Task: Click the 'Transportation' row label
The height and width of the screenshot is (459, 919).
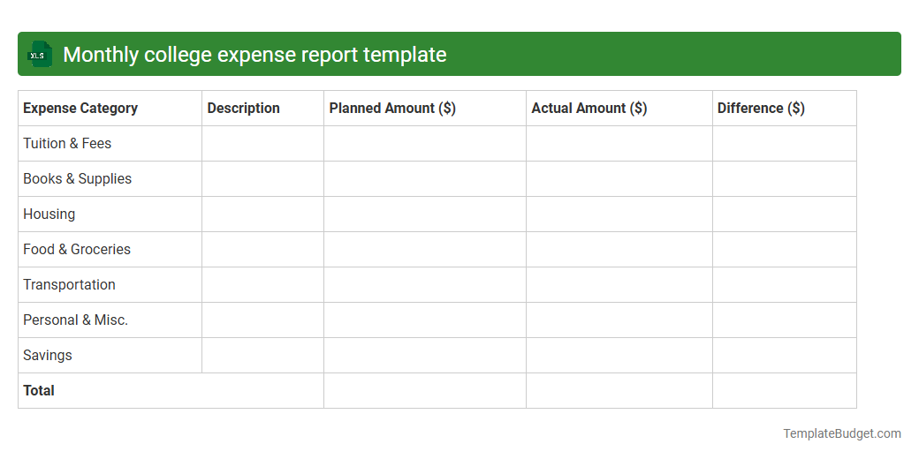Action: pos(69,284)
